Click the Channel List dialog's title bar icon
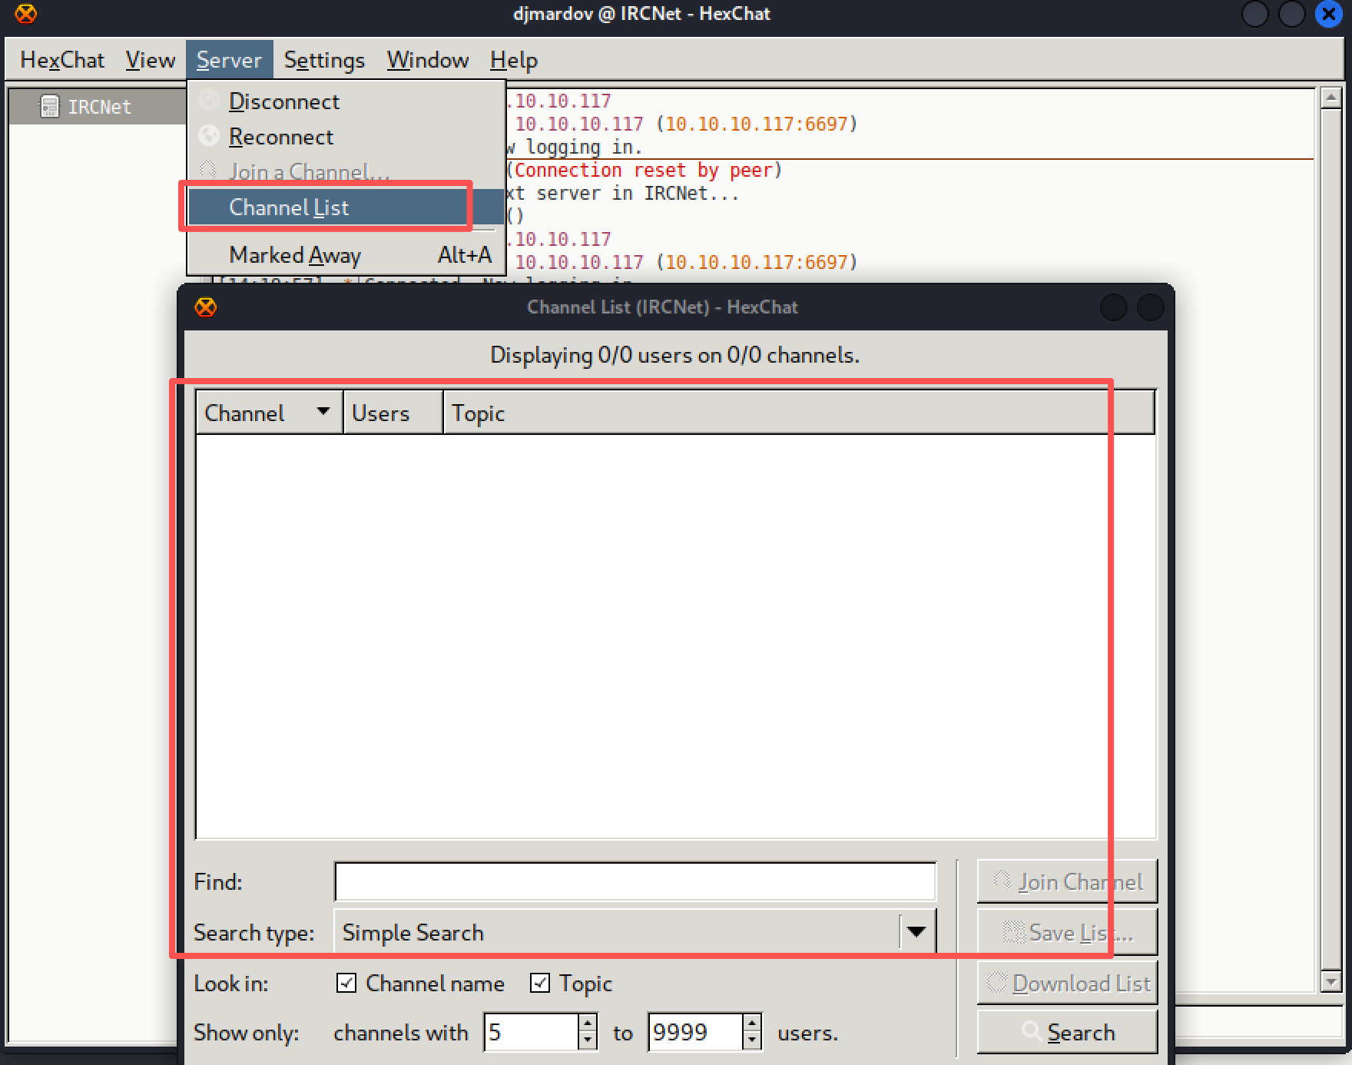This screenshot has height=1065, width=1352. point(206,307)
